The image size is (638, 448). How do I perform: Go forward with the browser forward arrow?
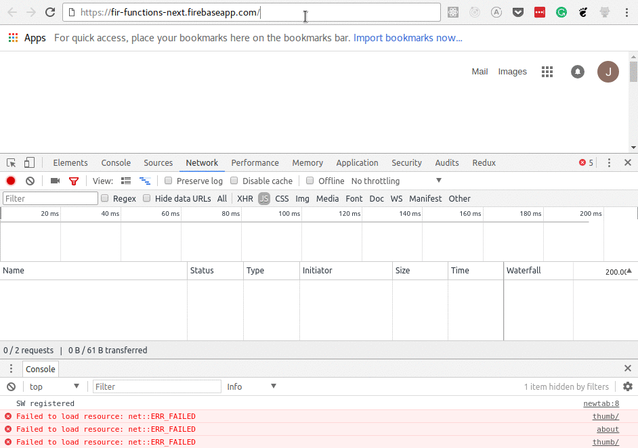(31, 12)
